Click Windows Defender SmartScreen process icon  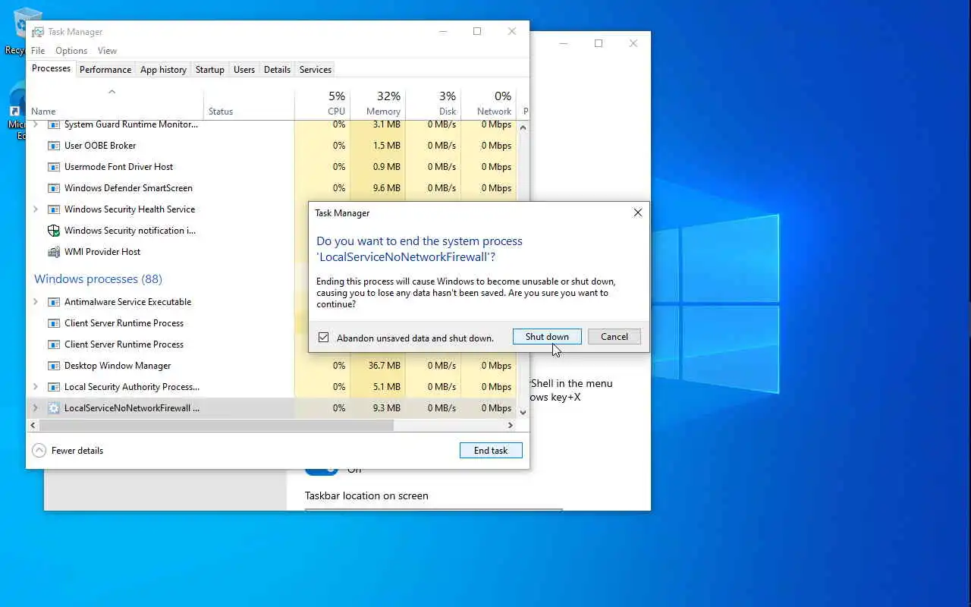click(x=54, y=188)
